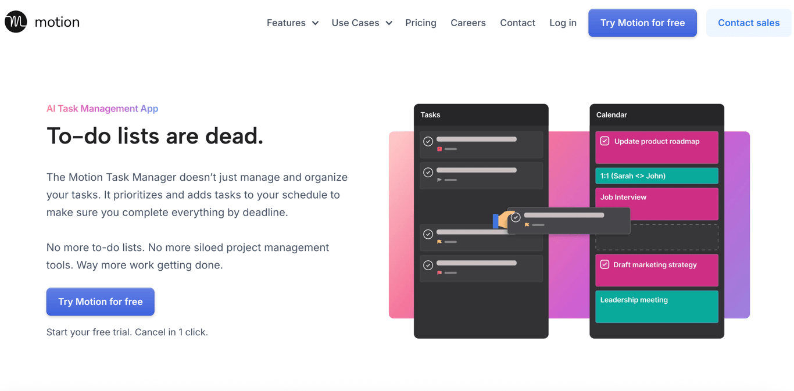Click the orange flag on dragged task card
The image size is (794, 391).
click(527, 225)
